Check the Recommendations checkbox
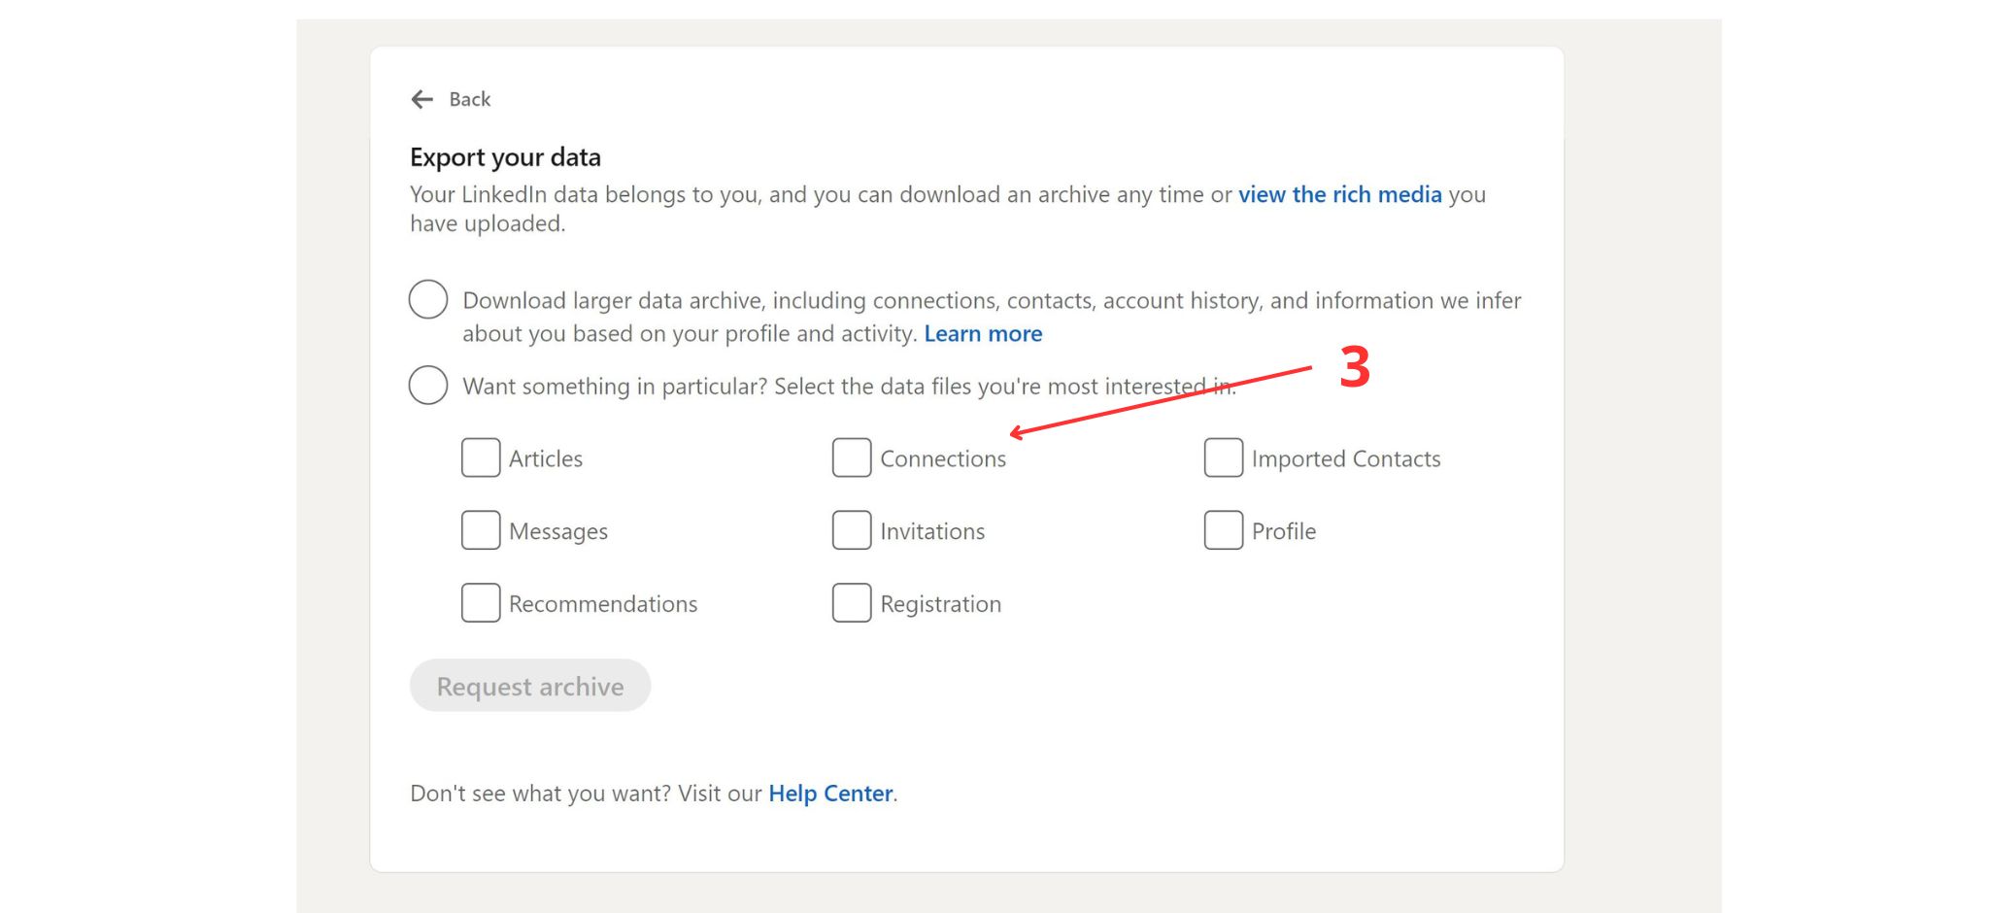The image size is (1989, 913). click(481, 603)
